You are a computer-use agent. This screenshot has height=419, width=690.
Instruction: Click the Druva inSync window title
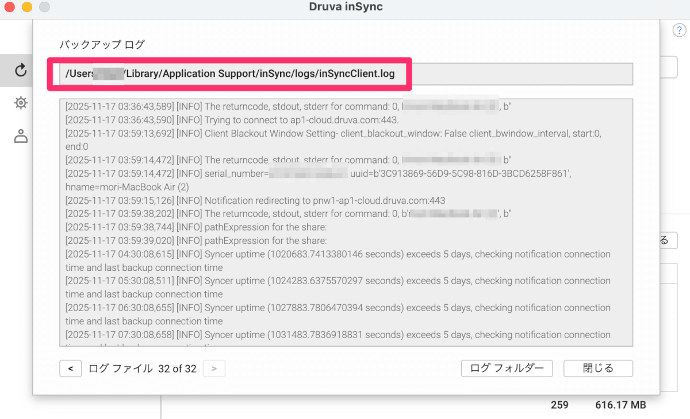346,7
